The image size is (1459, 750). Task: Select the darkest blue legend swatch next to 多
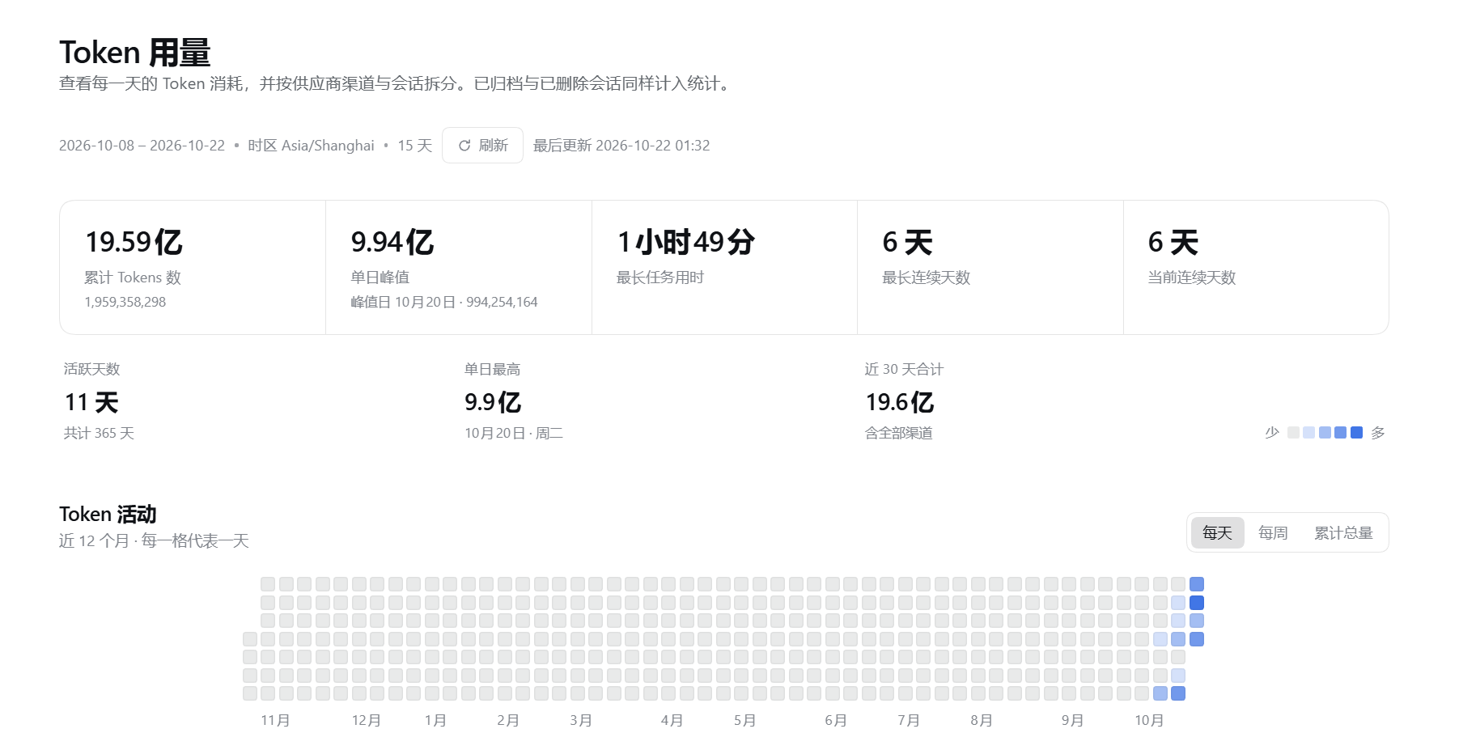click(1357, 433)
